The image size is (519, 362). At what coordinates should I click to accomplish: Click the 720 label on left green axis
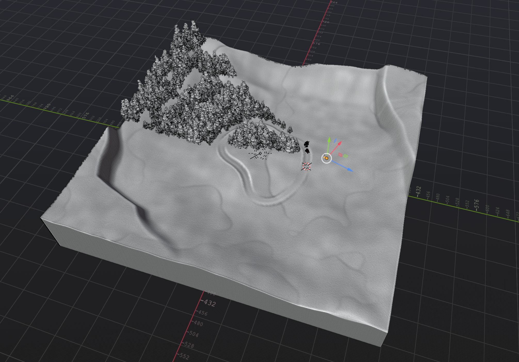47,106
